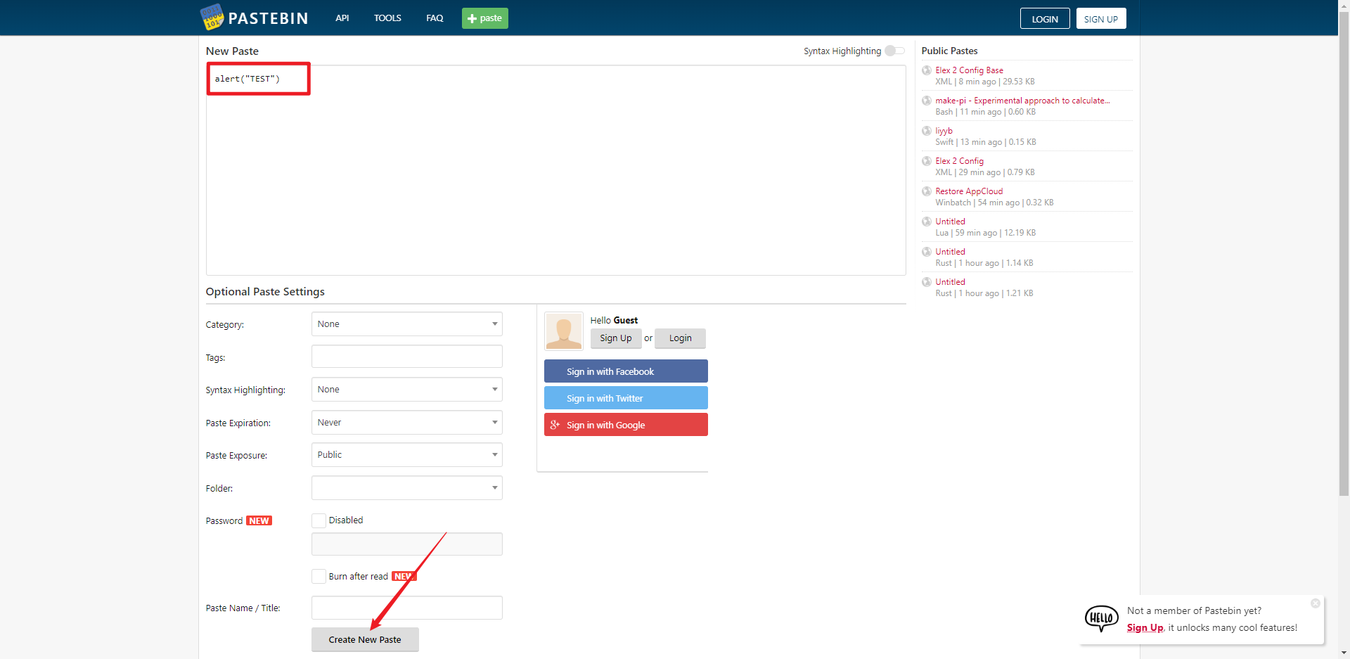Click the Pastebin logo icon
Image resolution: width=1350 pixels, height=659 pixels.
pos(212,18)
